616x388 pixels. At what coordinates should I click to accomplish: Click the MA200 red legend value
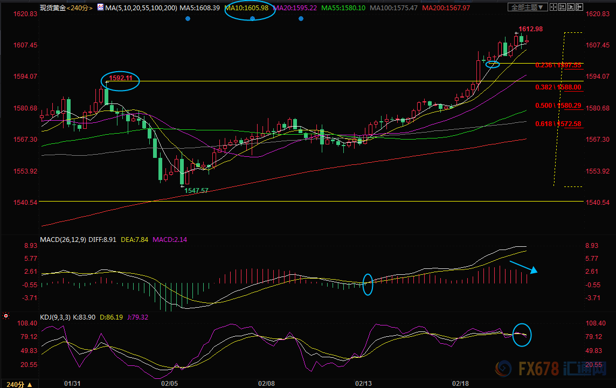446,8
